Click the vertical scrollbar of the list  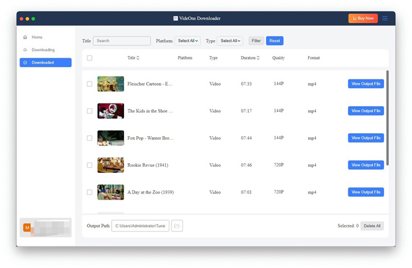(387, 118)
